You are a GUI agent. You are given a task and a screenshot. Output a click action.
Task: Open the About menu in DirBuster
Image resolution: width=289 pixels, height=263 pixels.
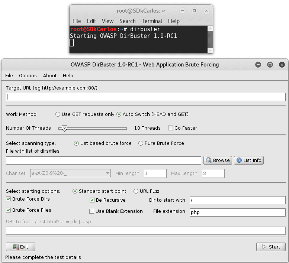click(50, 75)
